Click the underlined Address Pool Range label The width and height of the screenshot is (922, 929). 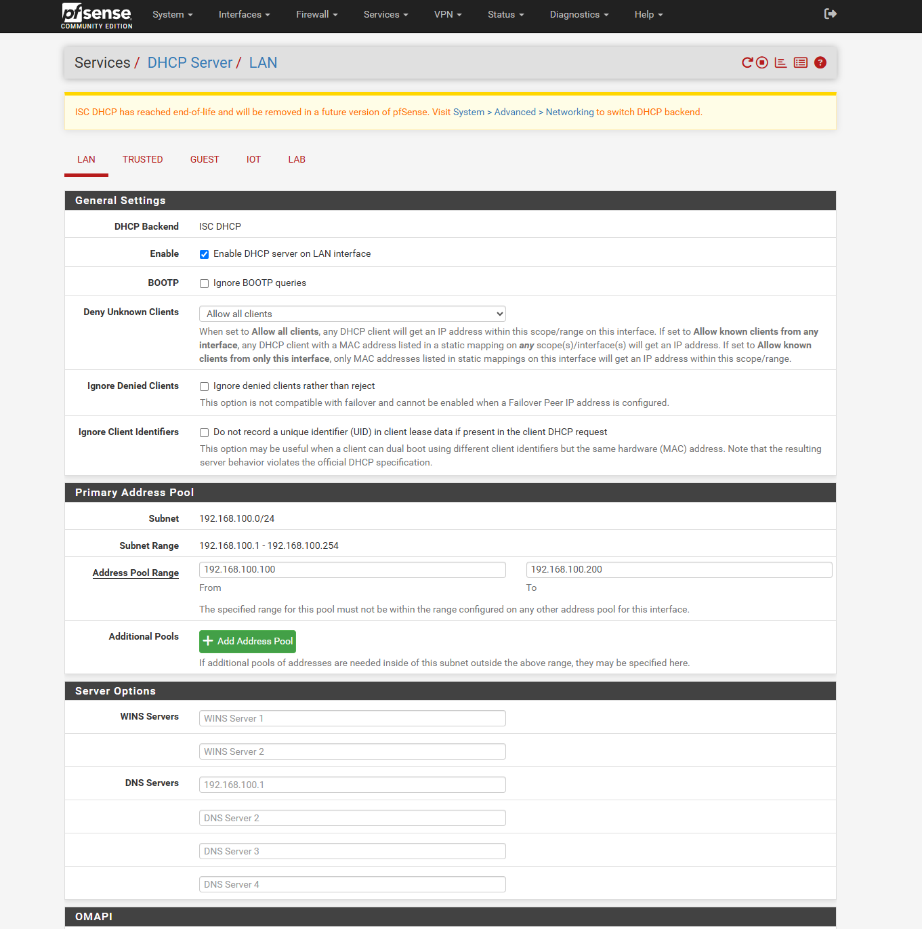pyautogui.click(x=135, y=573)
